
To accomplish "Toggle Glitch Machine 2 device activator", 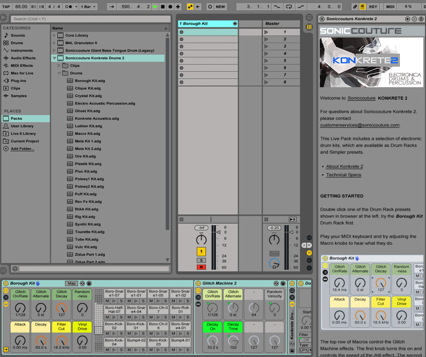I will [198, 283].
